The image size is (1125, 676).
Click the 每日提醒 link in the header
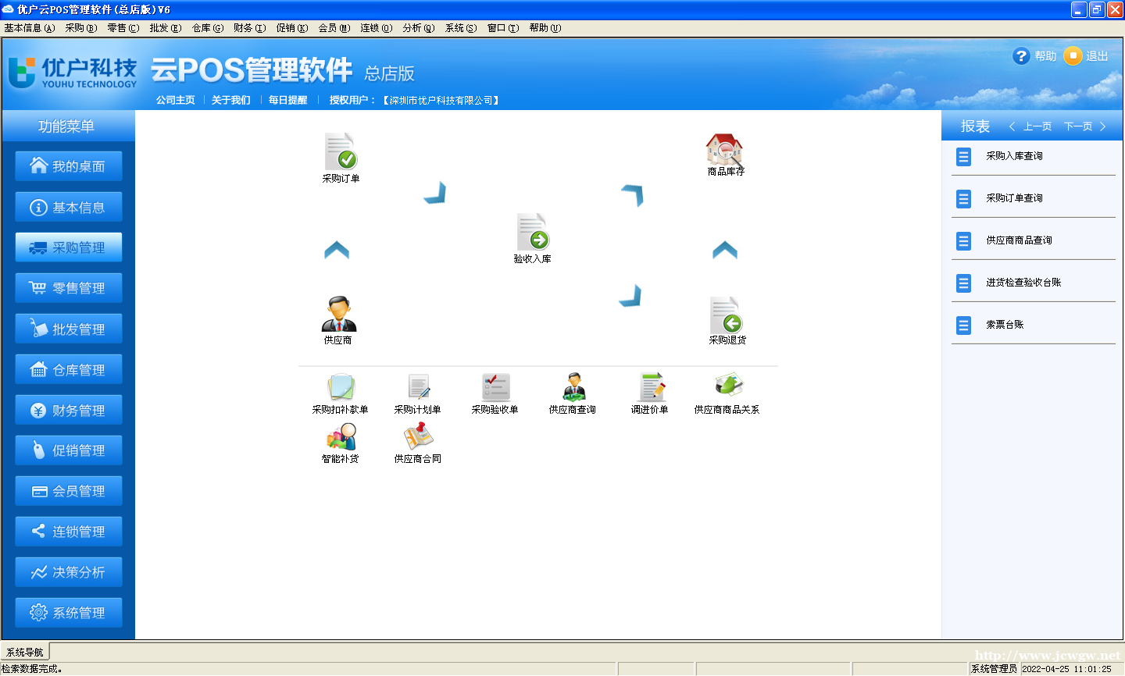click(287, 100)
